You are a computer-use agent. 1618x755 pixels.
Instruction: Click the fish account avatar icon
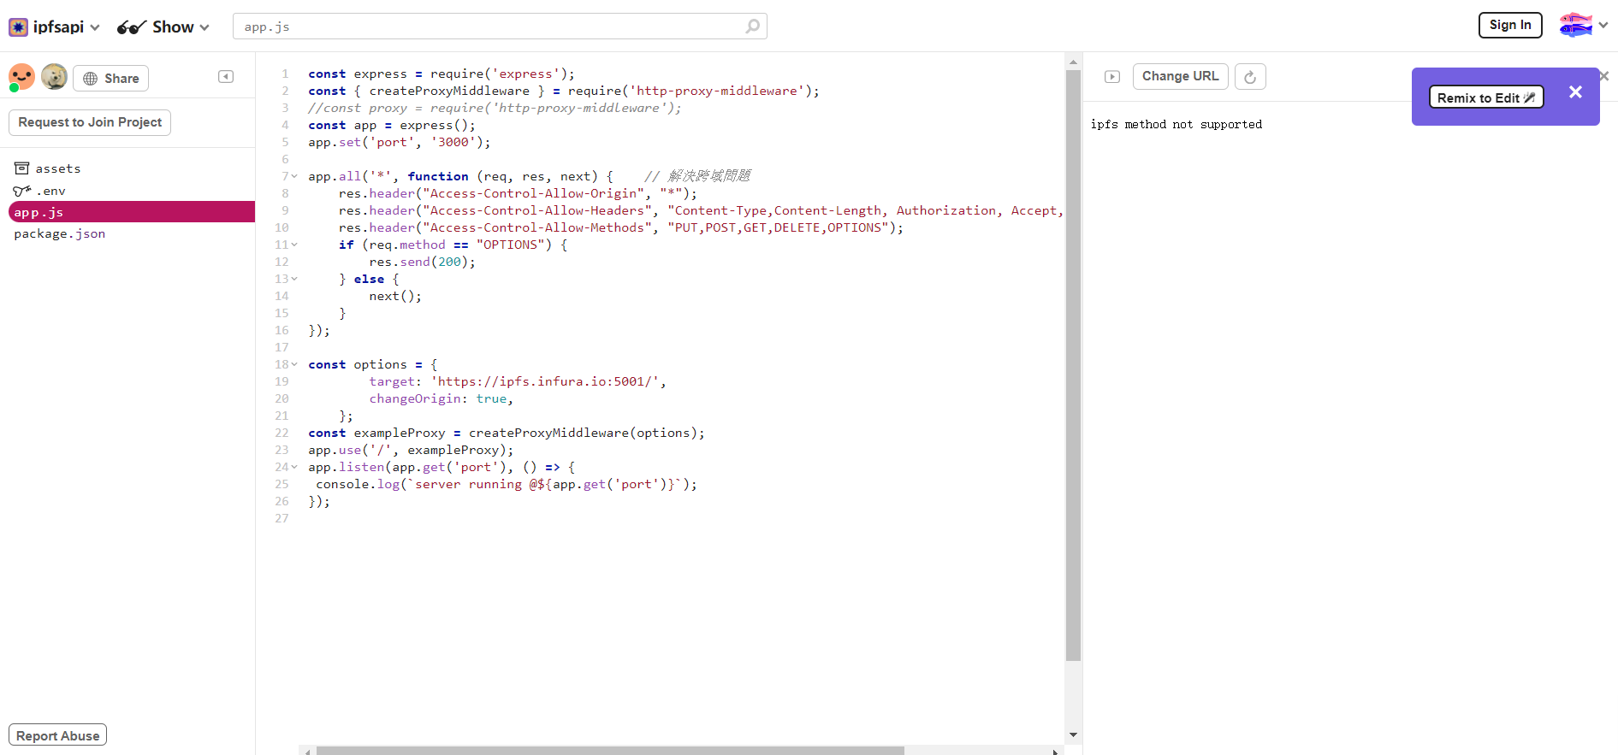1575,26
